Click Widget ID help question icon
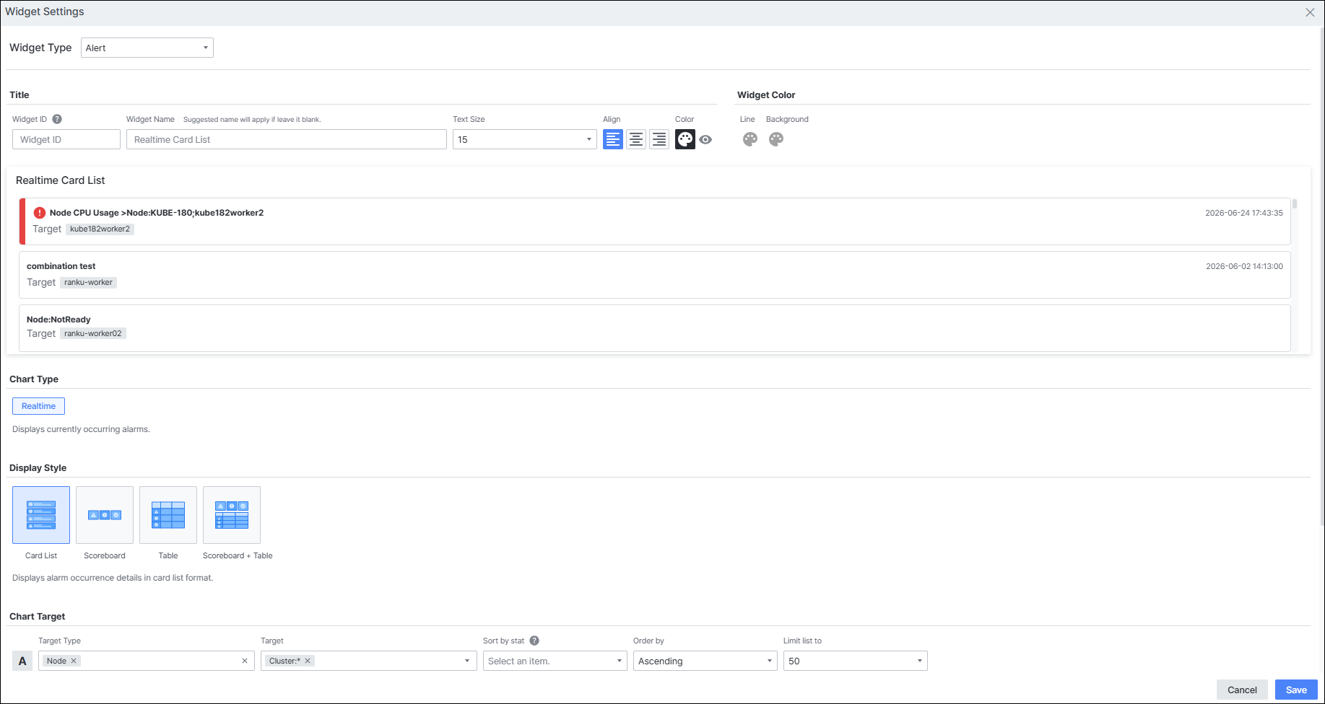 (57, 119)
